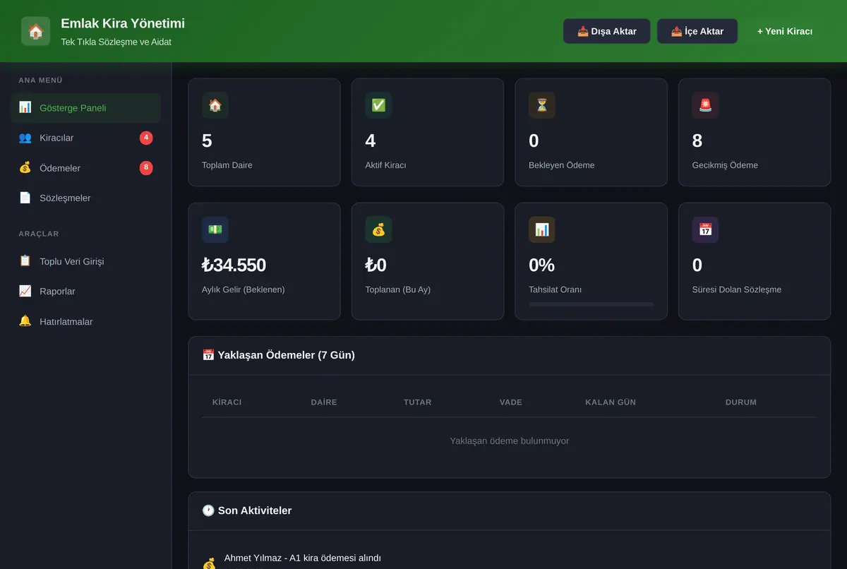Click the Sözleşmeler document icon

coord(25,198)
